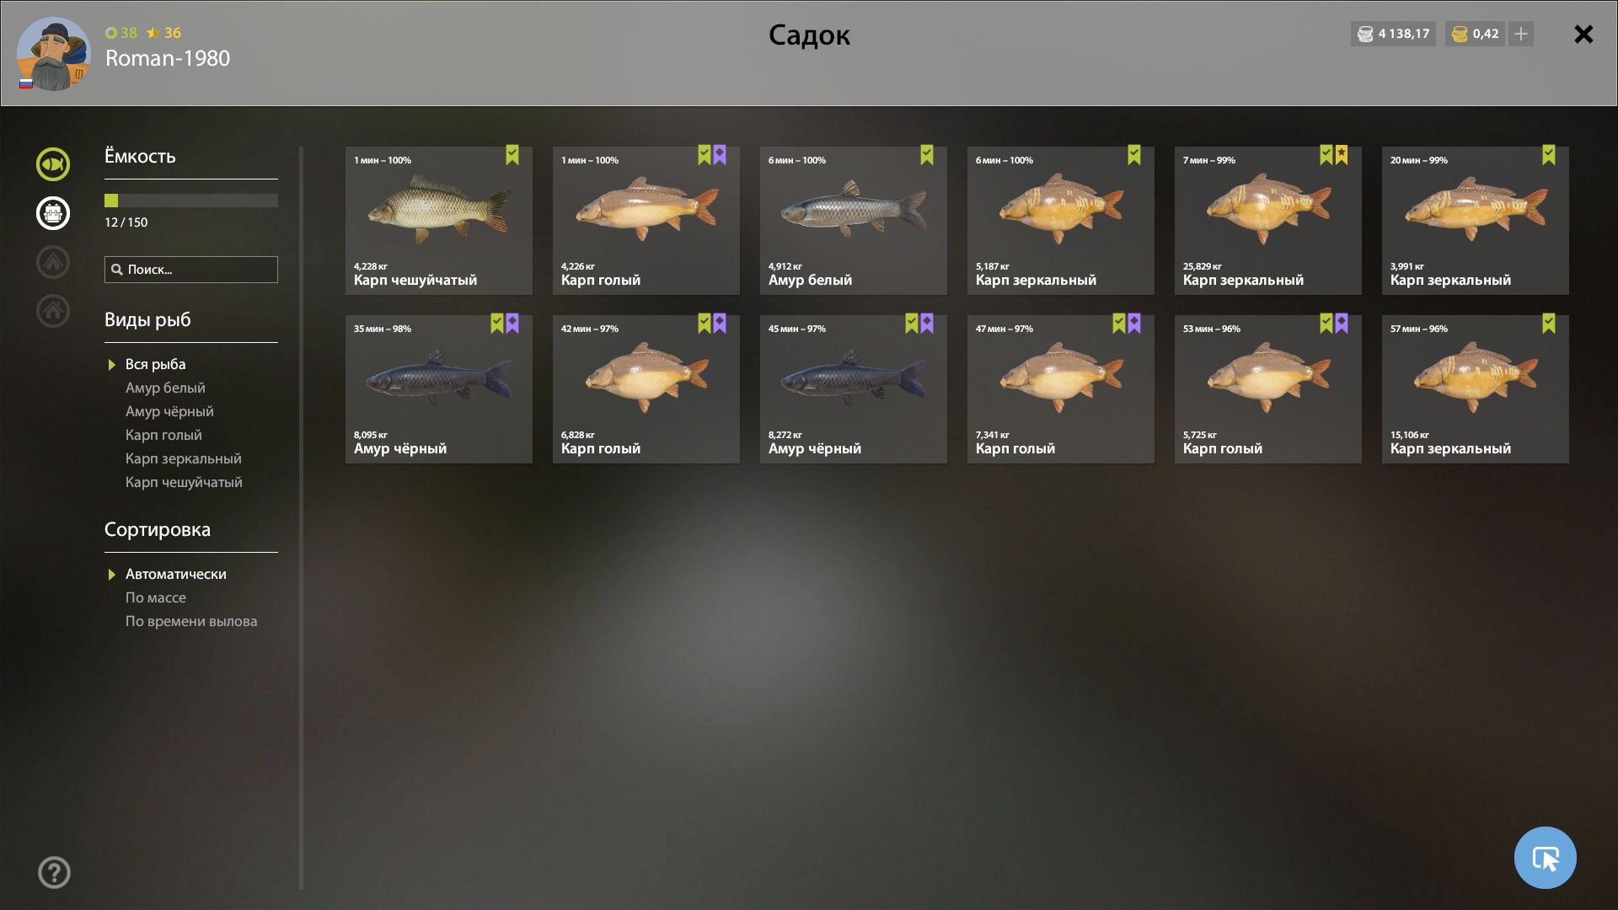Screen dimensions: 1618x910
Task: Select the backpack inventory sidebar icon
Action: click(53, 213)
